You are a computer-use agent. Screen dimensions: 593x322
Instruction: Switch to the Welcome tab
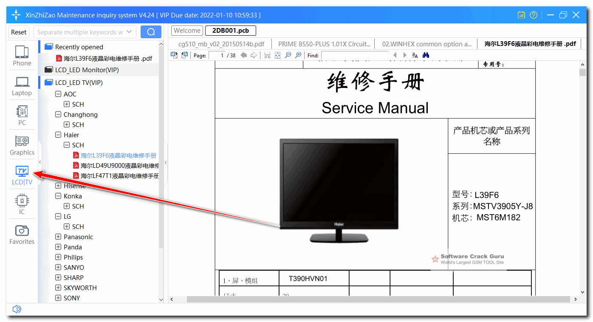(187, 30)
